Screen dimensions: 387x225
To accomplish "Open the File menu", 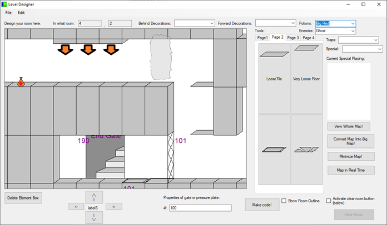I will [8, 12].
